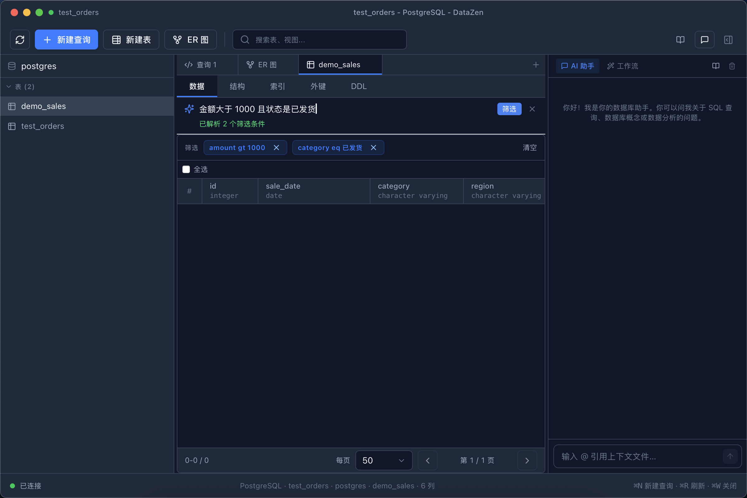The image size is (747, 498).
Task: Open the 每页 50 page-size dropdown
Action: pyautogui.click(x=384, y=460)
